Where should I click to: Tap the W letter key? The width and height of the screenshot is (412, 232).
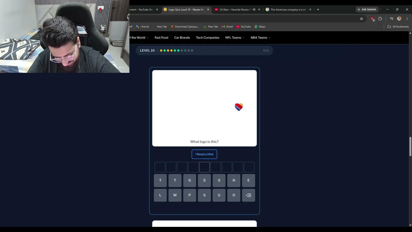[175, 195]
